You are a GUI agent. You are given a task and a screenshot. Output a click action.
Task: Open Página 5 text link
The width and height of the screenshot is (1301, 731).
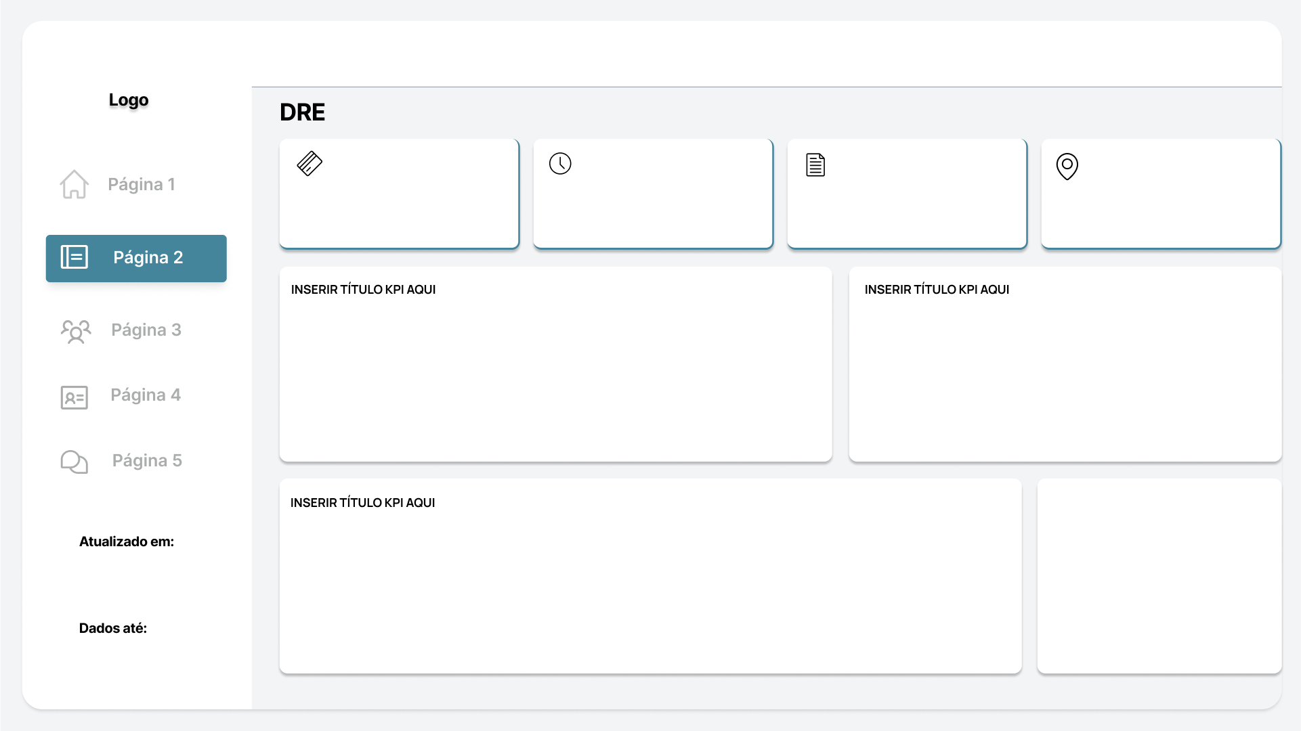(147, 460)
